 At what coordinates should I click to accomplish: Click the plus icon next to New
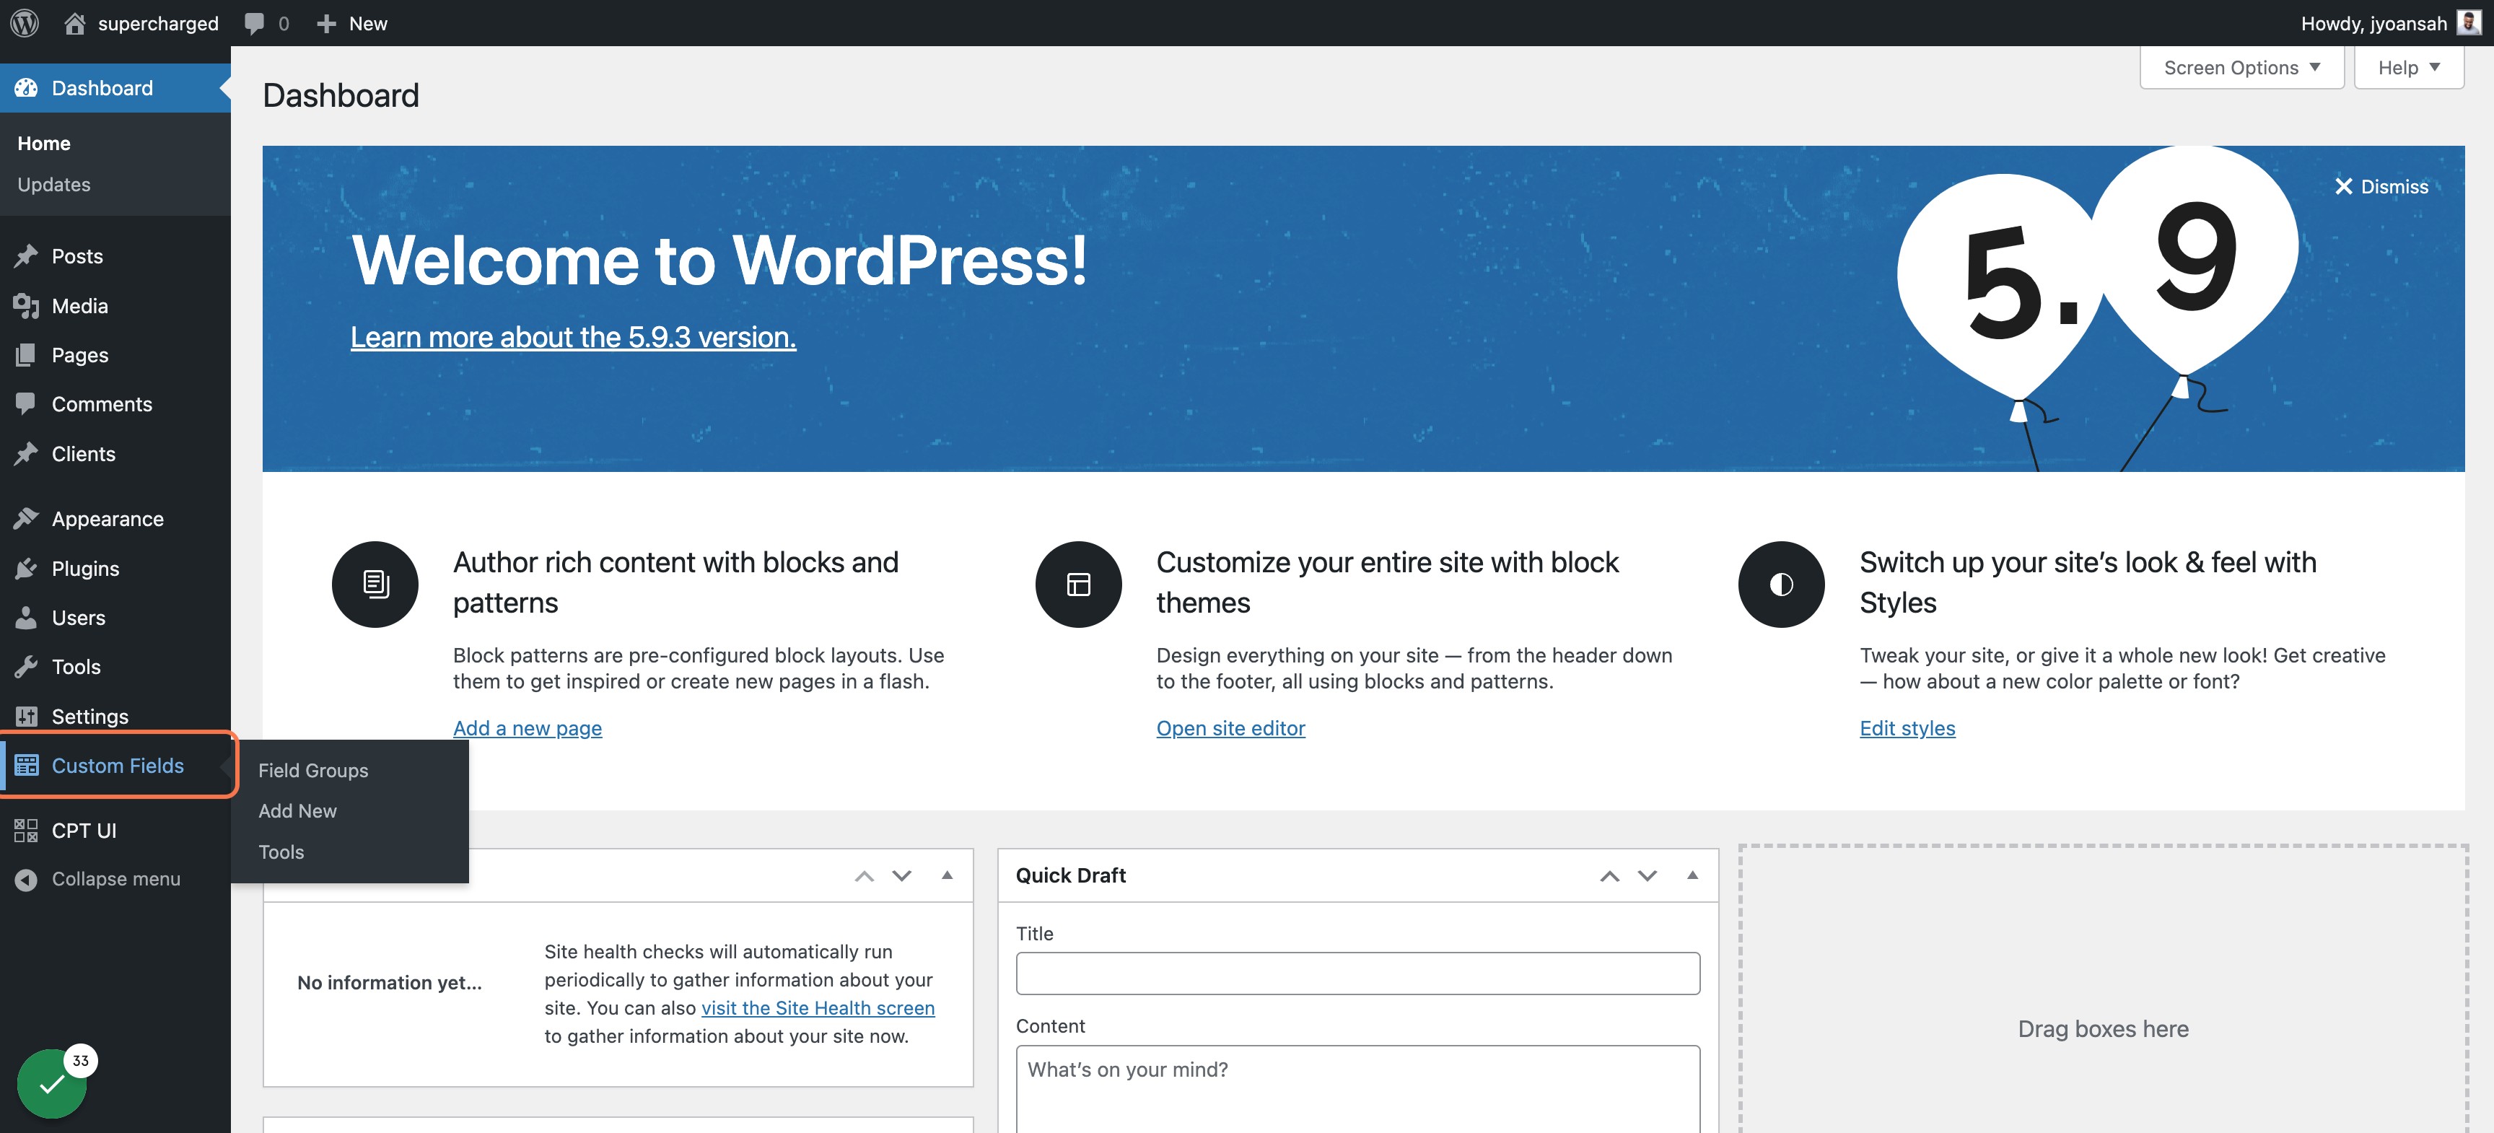click(326, 23)
